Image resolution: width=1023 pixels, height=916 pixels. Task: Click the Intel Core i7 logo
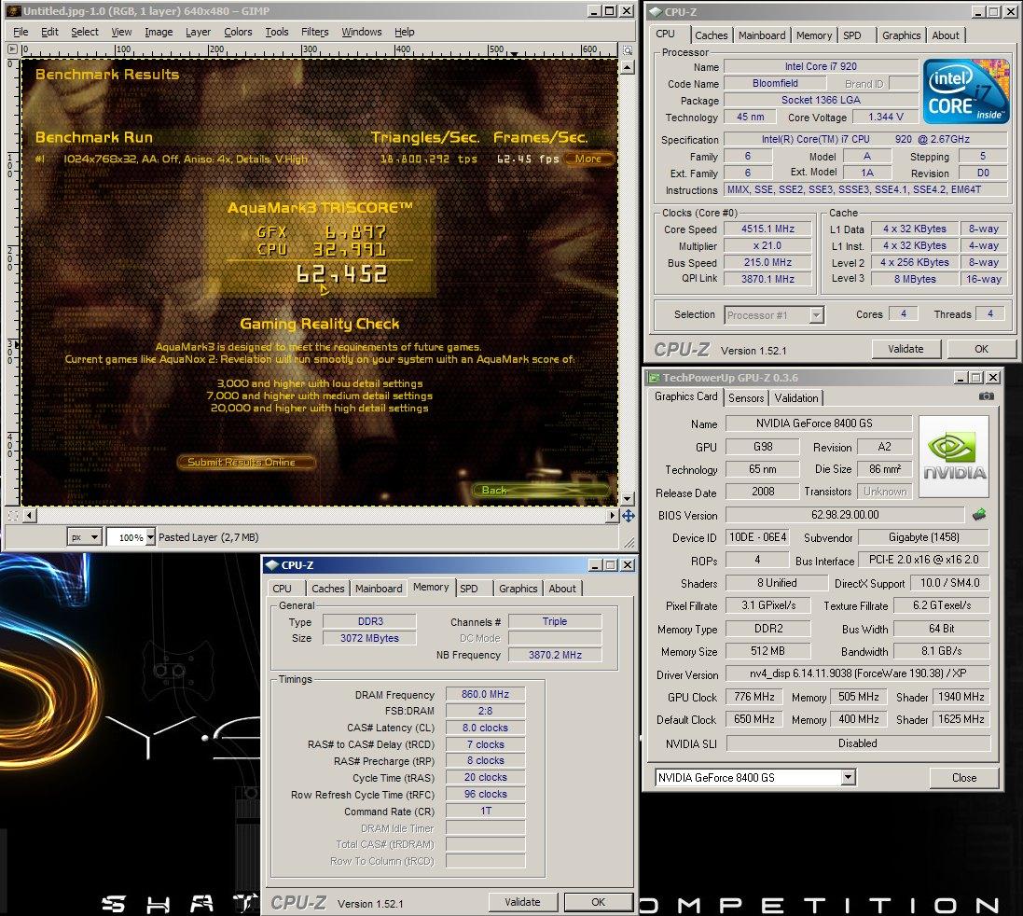(966, 91)
